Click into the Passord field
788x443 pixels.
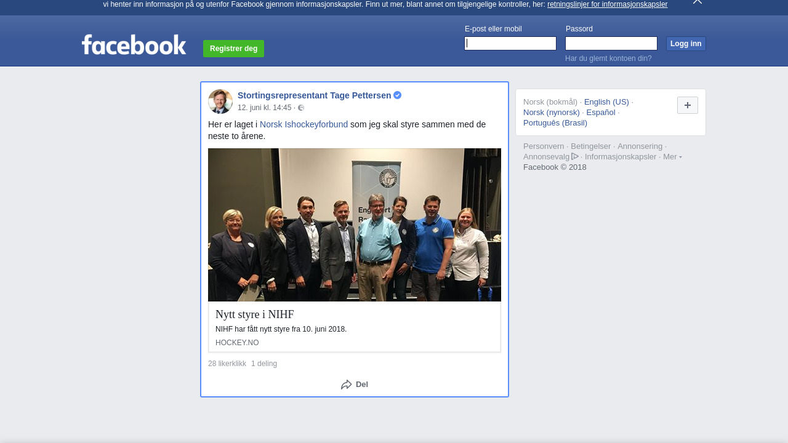tap(611, 44)
